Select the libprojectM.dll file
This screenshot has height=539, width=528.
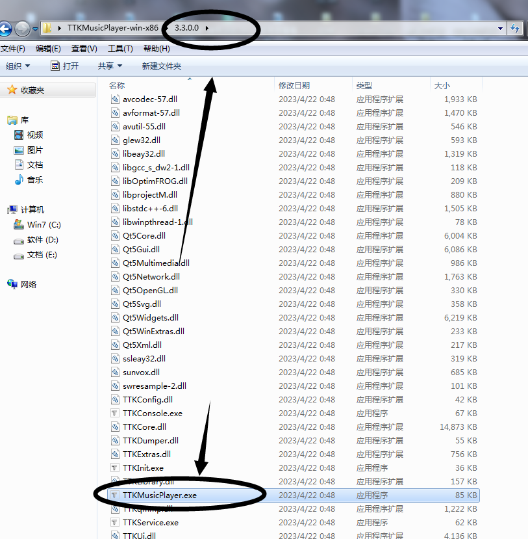[149, 195]
